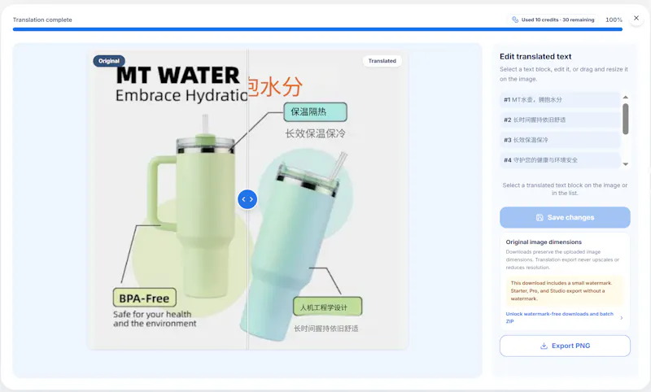Select the 保温隔热 label on the translated image
The height and width of the screenshot is (392, 651).
pyautogui.click(x=315, y=112)
